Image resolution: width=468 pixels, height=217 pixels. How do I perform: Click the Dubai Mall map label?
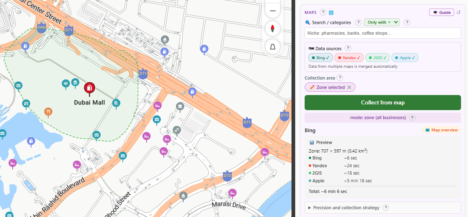point(90,102)
